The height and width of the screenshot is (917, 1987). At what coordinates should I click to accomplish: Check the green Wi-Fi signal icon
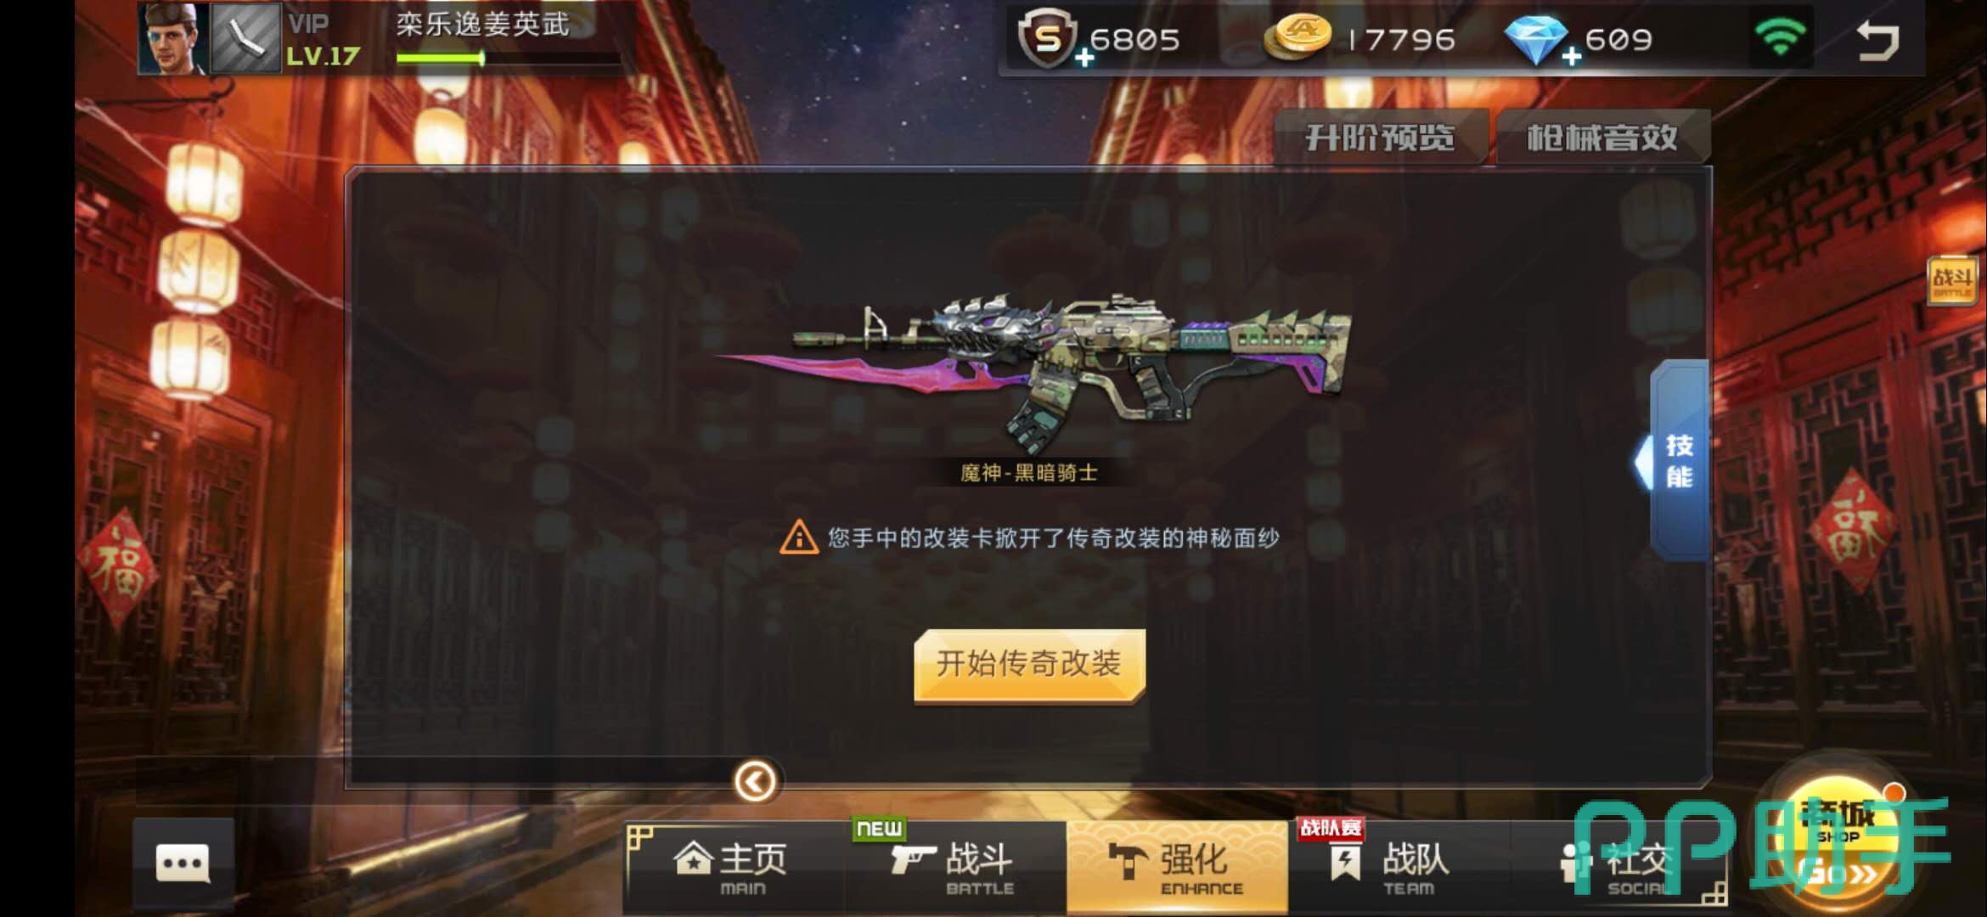click(x=1780, y=38)
